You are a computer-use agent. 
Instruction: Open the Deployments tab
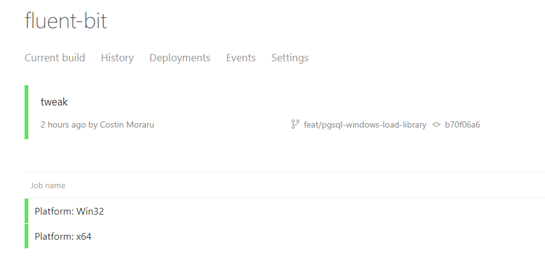tap(180, 58)
